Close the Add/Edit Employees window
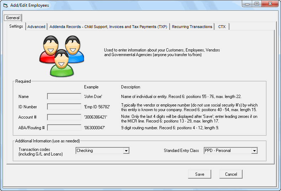The image size is (281, 191). 270,4
